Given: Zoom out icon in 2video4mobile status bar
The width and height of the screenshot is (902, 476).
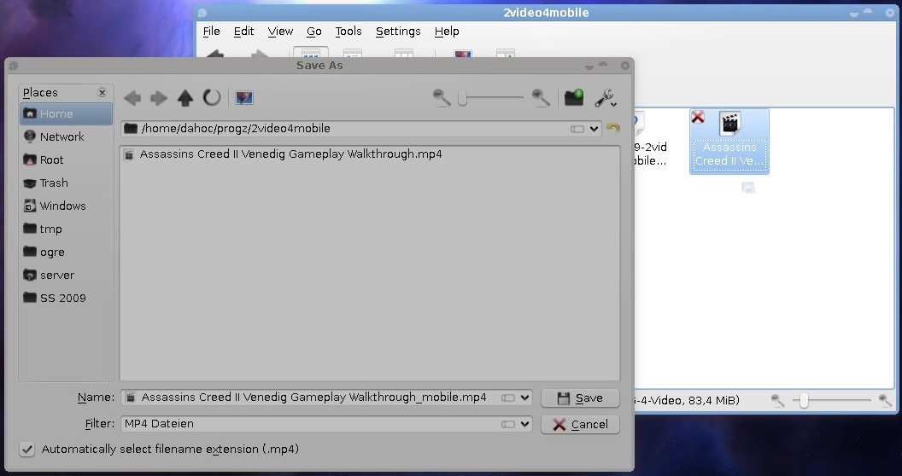Looking at the screenshot, I should (x=777, y=400).
